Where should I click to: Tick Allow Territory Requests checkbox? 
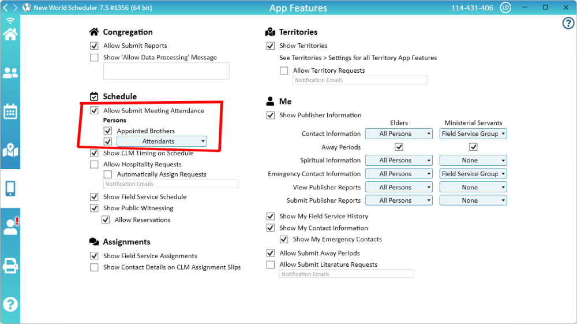[284, 70]
